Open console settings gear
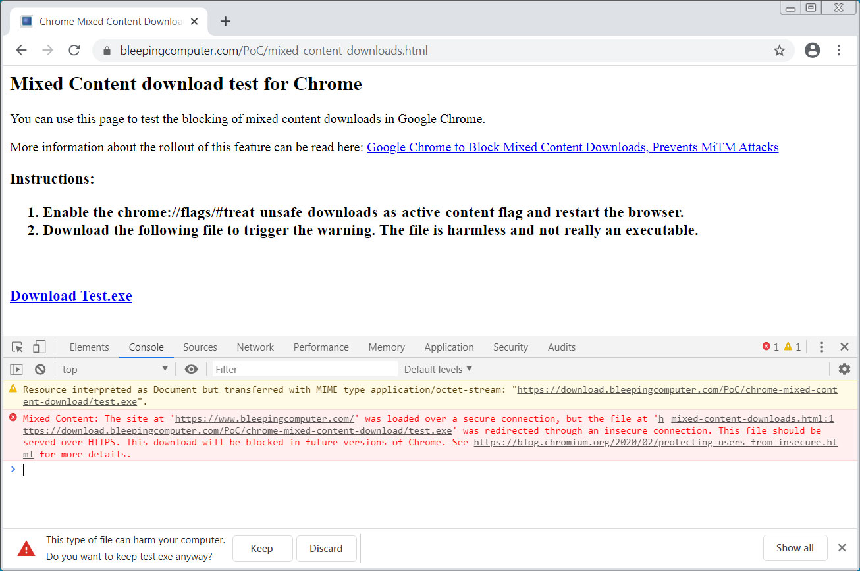The height and width of the screenshot is (571, 860). click(844, 370)
